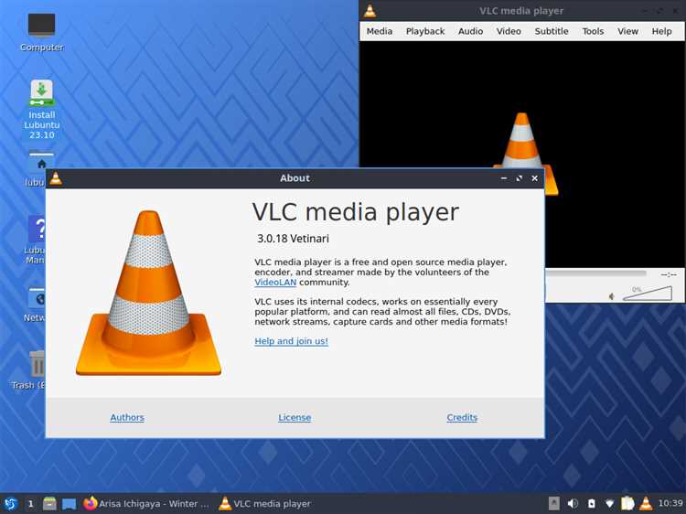686x514 pixels.
Task: Open the clipboard manager tray icon
Action: [627, 504]
